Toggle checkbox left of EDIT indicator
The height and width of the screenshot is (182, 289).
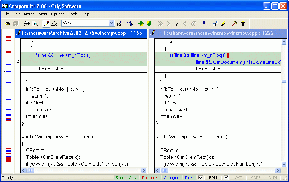(x=200, y=178)
